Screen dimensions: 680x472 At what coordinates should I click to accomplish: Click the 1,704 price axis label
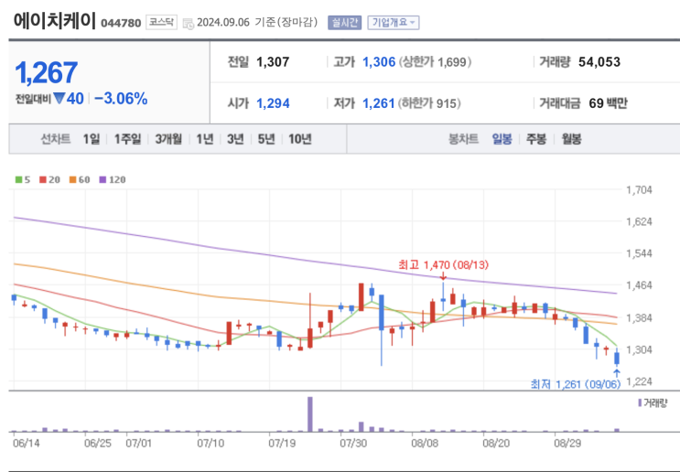(639, 189)
